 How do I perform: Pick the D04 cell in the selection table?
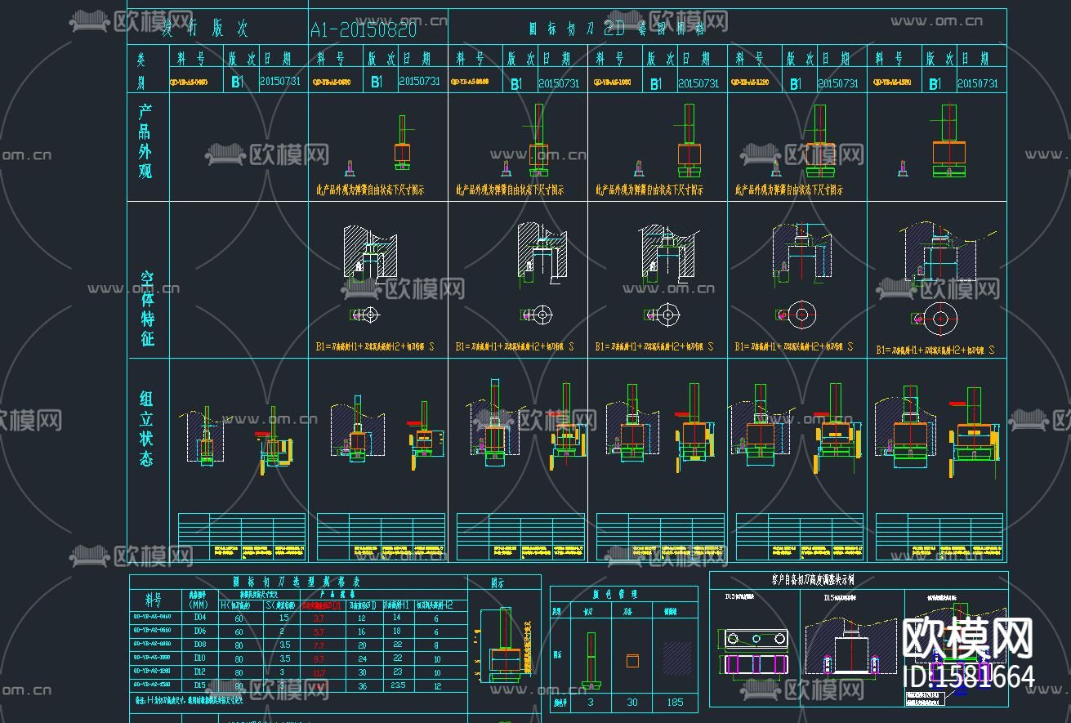[199, 618]
